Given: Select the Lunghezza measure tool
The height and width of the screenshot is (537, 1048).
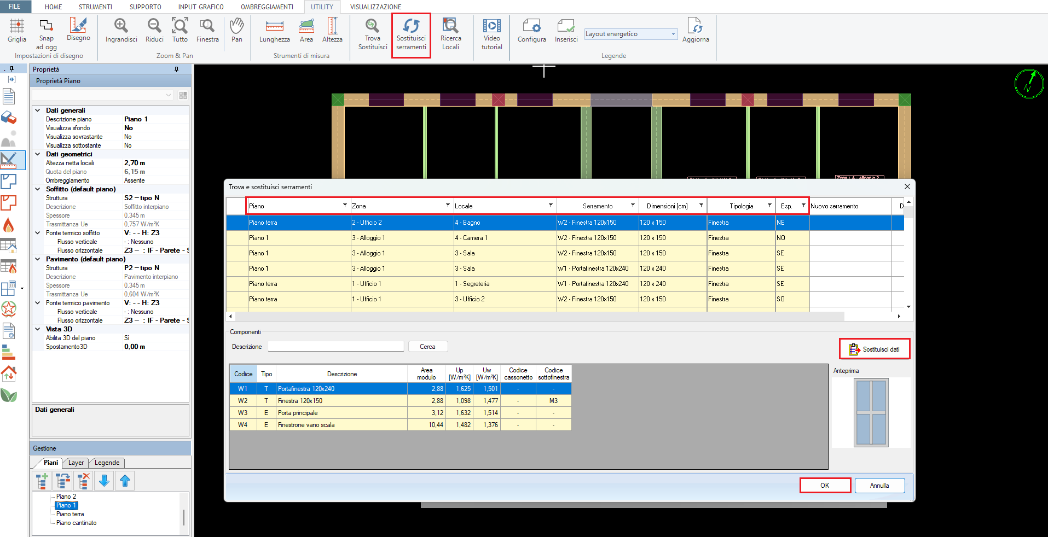Looking at the screenshot, I should pyautogui.click(x=274, y=31).
